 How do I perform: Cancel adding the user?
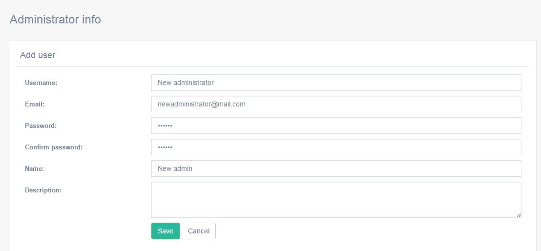199,231
